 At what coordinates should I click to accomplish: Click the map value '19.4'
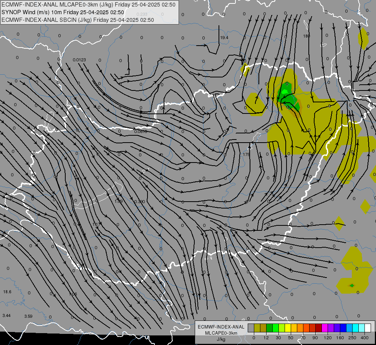[x=224, y=38]
